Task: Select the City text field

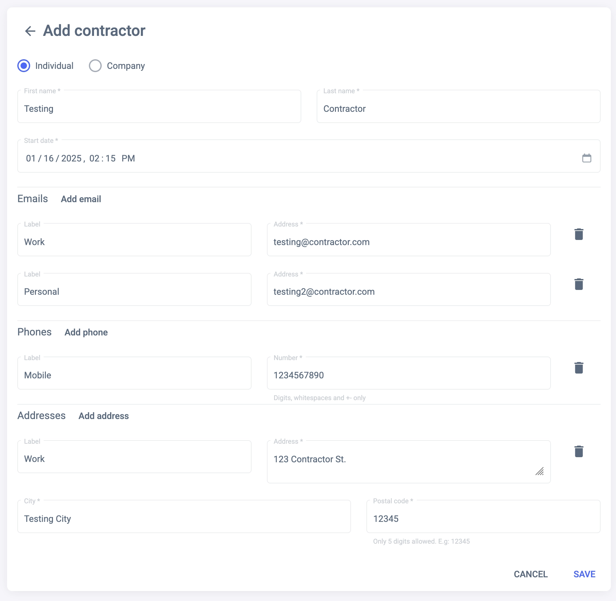Action: pos(184,519)
